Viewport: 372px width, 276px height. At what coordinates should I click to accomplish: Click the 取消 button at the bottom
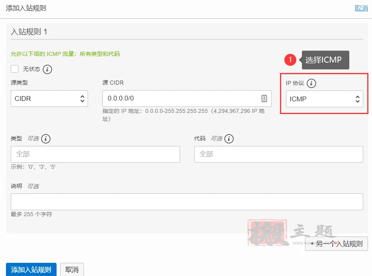72,270
